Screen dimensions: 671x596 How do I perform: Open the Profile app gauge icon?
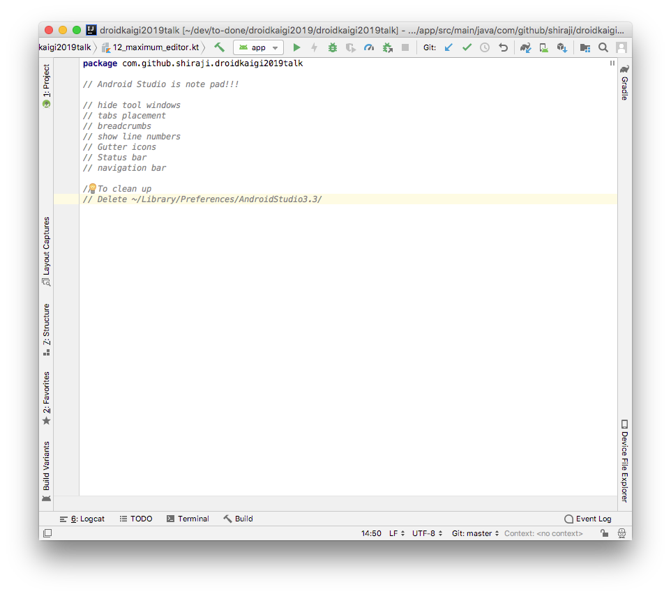(x=369, y=47)
